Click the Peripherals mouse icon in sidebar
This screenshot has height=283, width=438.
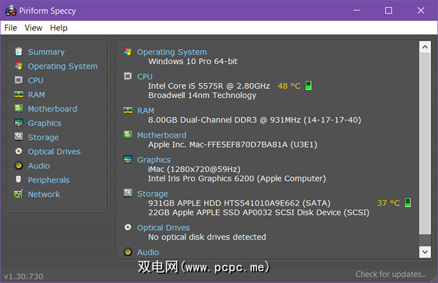[x=18, y=180]
